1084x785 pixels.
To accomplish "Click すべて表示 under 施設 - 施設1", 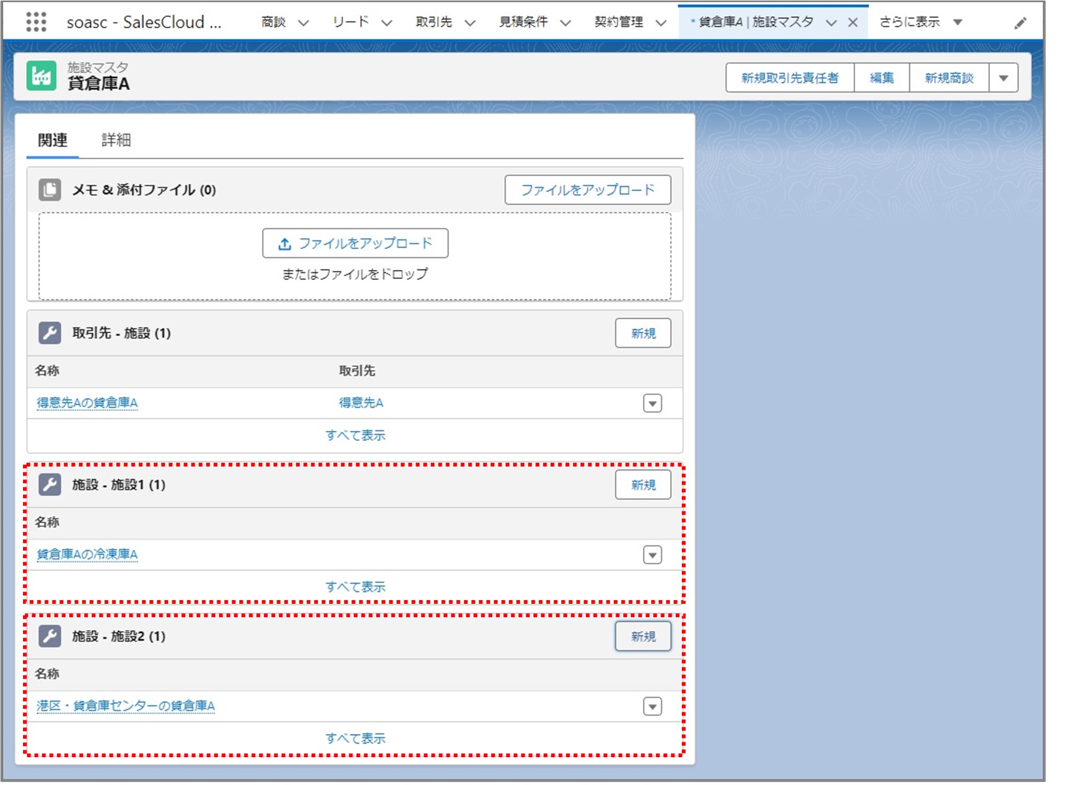I will [x=355, y=587].
